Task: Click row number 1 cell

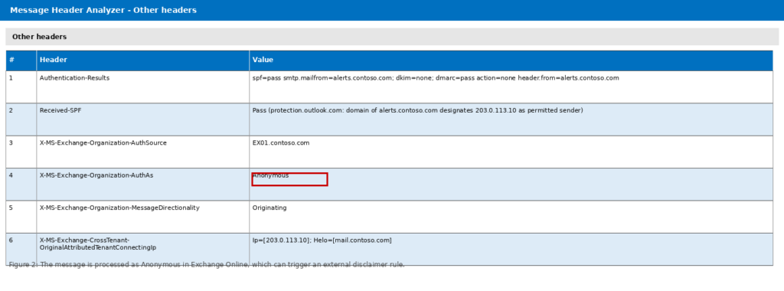Action: (x=21, y=87)
